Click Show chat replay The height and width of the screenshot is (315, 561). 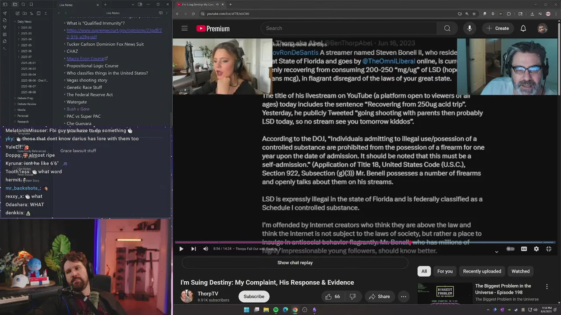295,262
